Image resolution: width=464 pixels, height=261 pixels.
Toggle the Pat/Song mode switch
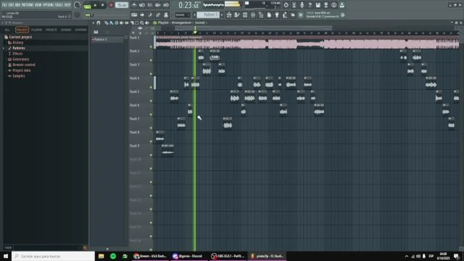point(87,5)
